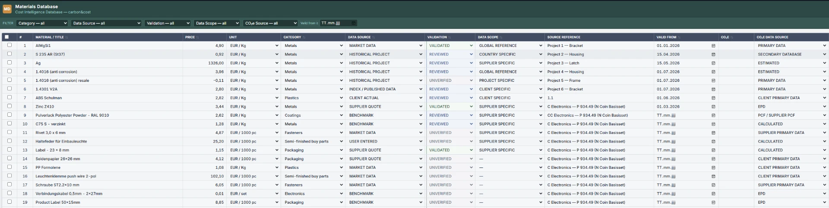Open date picker for ABS Schulman row
The height and width of the screenshot is (208, 829).
713,98
